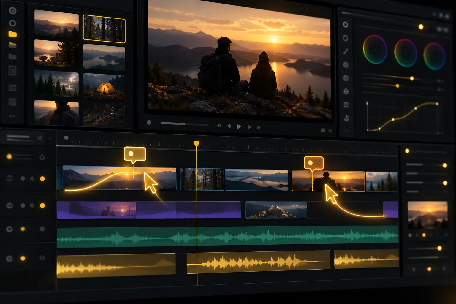Select the green audio waveform clip
The height and width of the screenshot is (304, 456).
pos(227,237)
